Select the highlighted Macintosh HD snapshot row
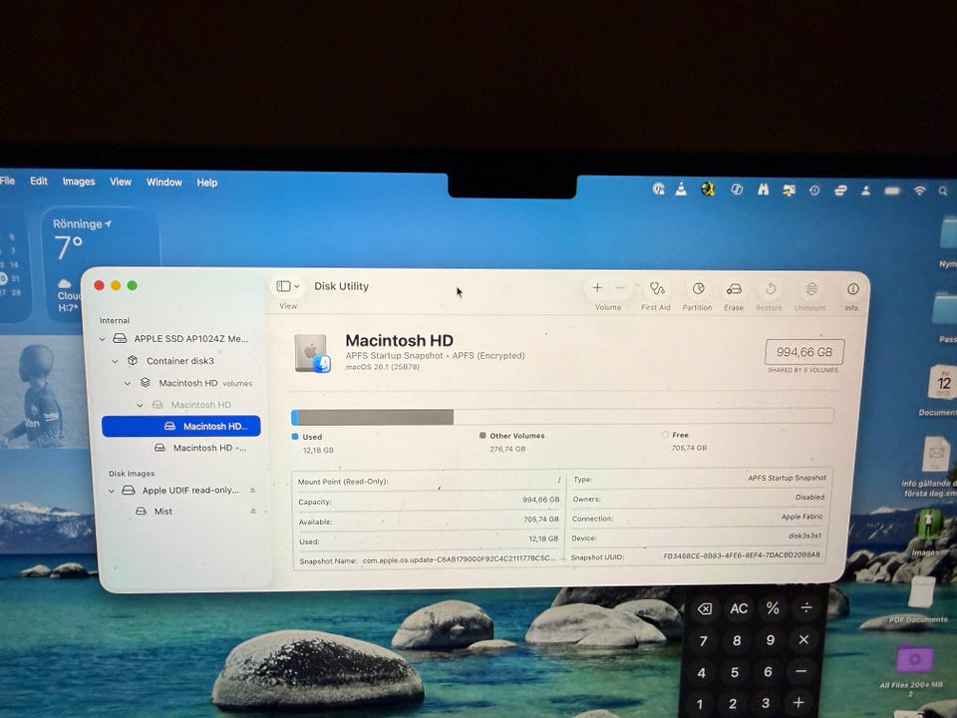 (181, 426)
